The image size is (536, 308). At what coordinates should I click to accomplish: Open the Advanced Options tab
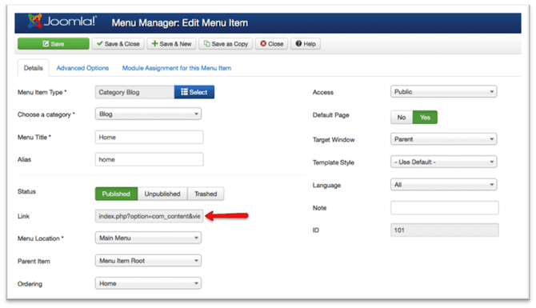pos(82,68)
